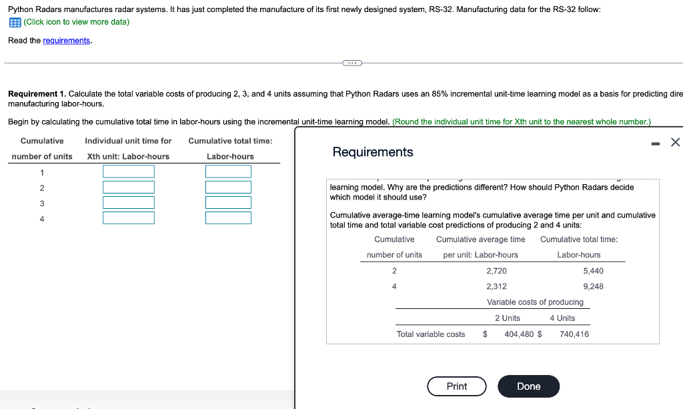Click the '2 Units' column header
The width and height of the screenshot is (683, 409).
508,318
